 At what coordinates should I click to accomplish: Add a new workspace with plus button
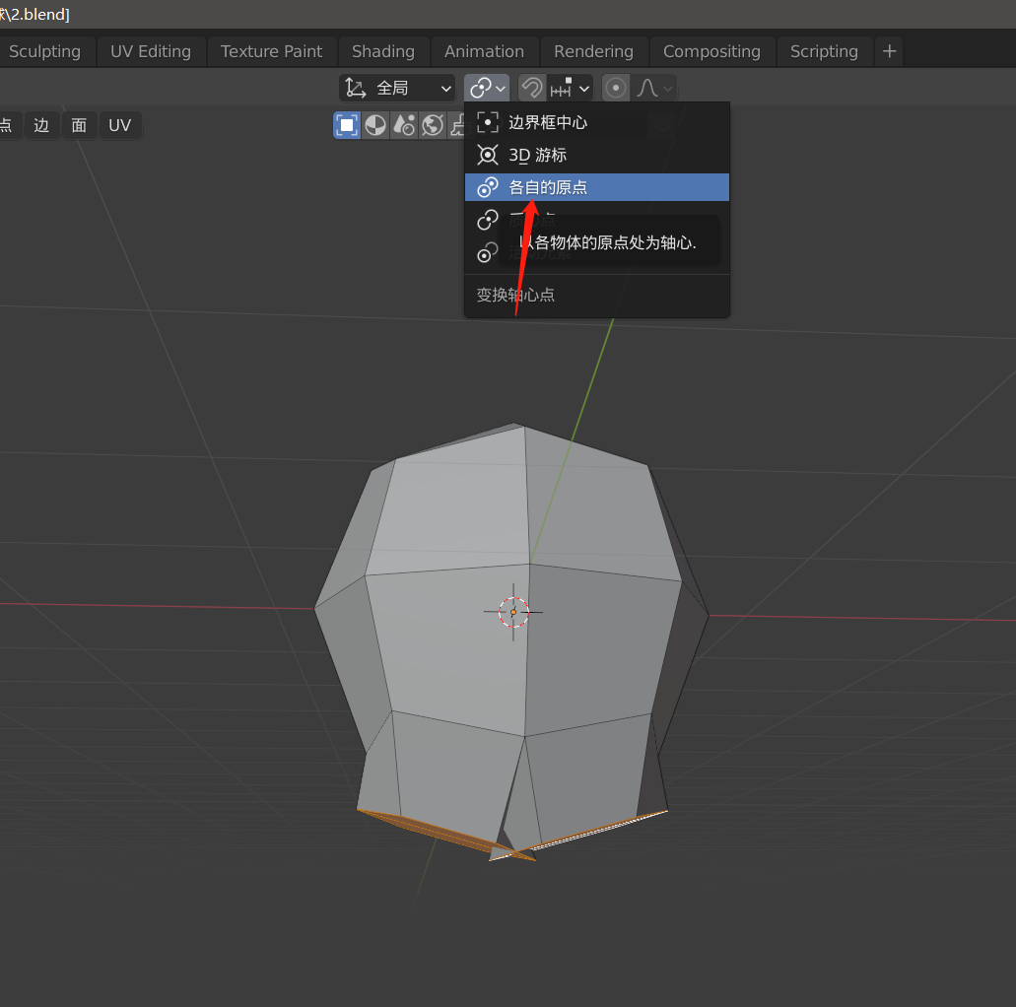[x=890, y=52]
